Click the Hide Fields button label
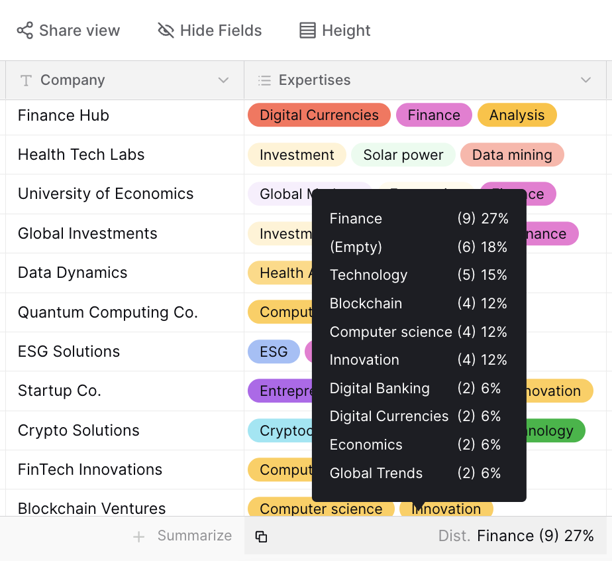This screenshot has width=612, height=561. coord(221,31)
